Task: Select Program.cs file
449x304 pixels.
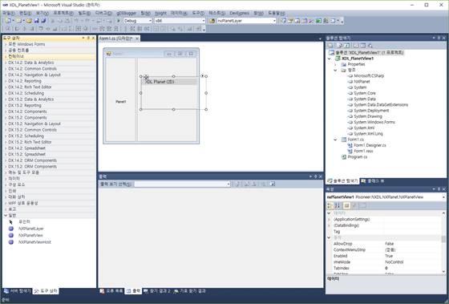Action: (357, 157)
